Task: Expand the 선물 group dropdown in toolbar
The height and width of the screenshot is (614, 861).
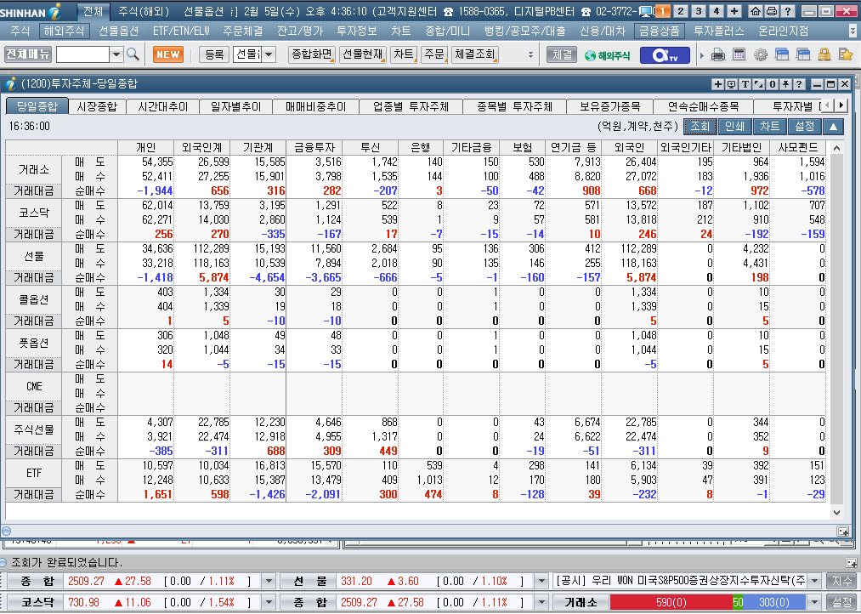Action: (269, 54)
